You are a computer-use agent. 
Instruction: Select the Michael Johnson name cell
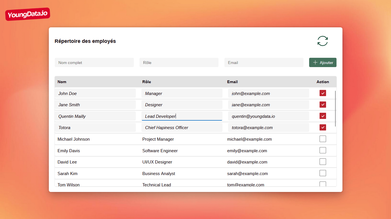[74, 139]
